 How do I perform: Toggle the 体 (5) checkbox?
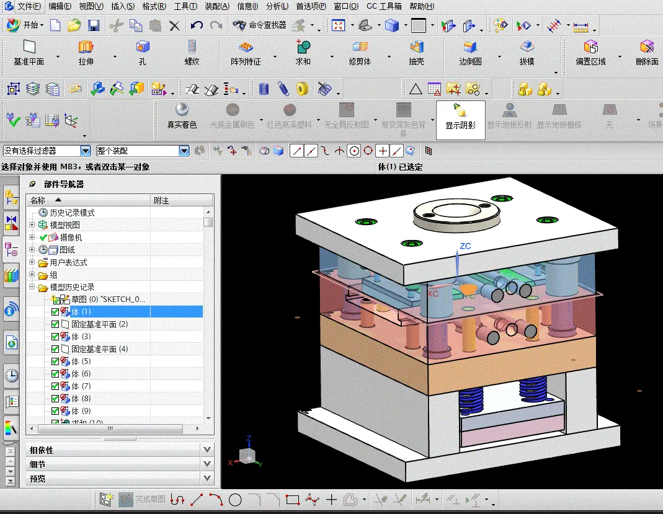[x=55, y=361]
